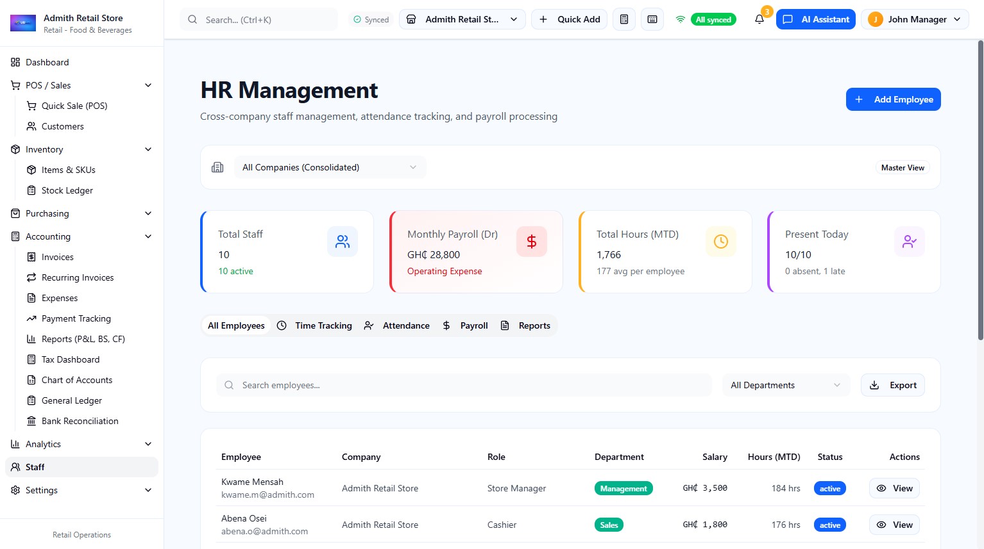Expand the Purchasing section
Screen dimensions: 984x549
pos(81,213)
